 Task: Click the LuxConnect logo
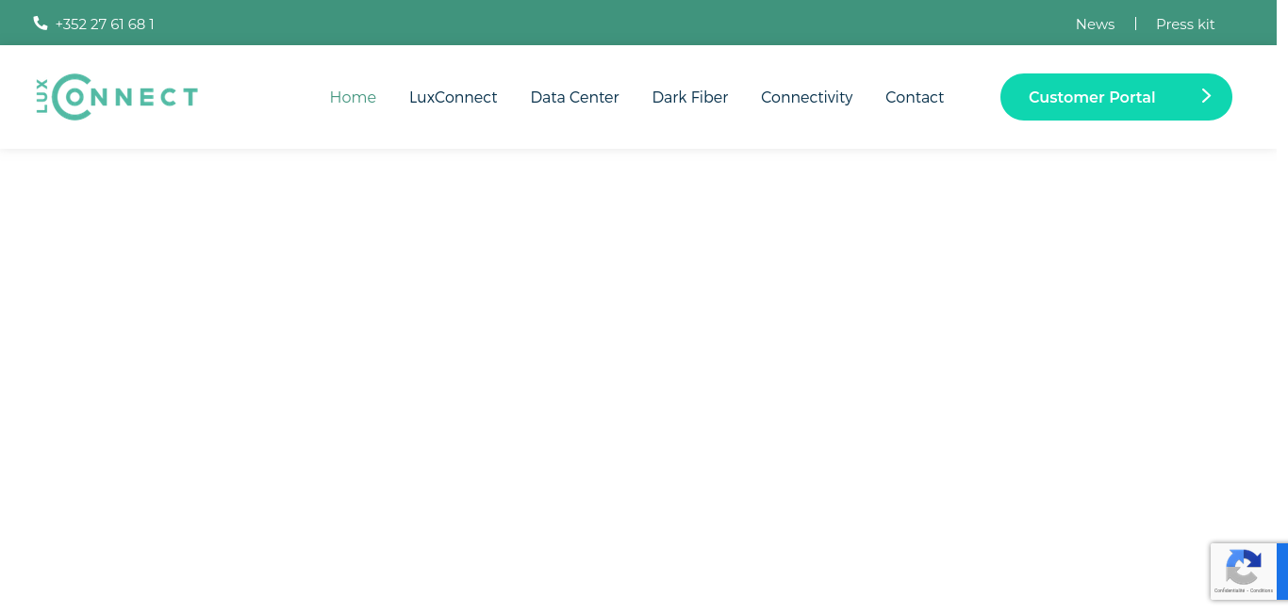tap(117, 97)
